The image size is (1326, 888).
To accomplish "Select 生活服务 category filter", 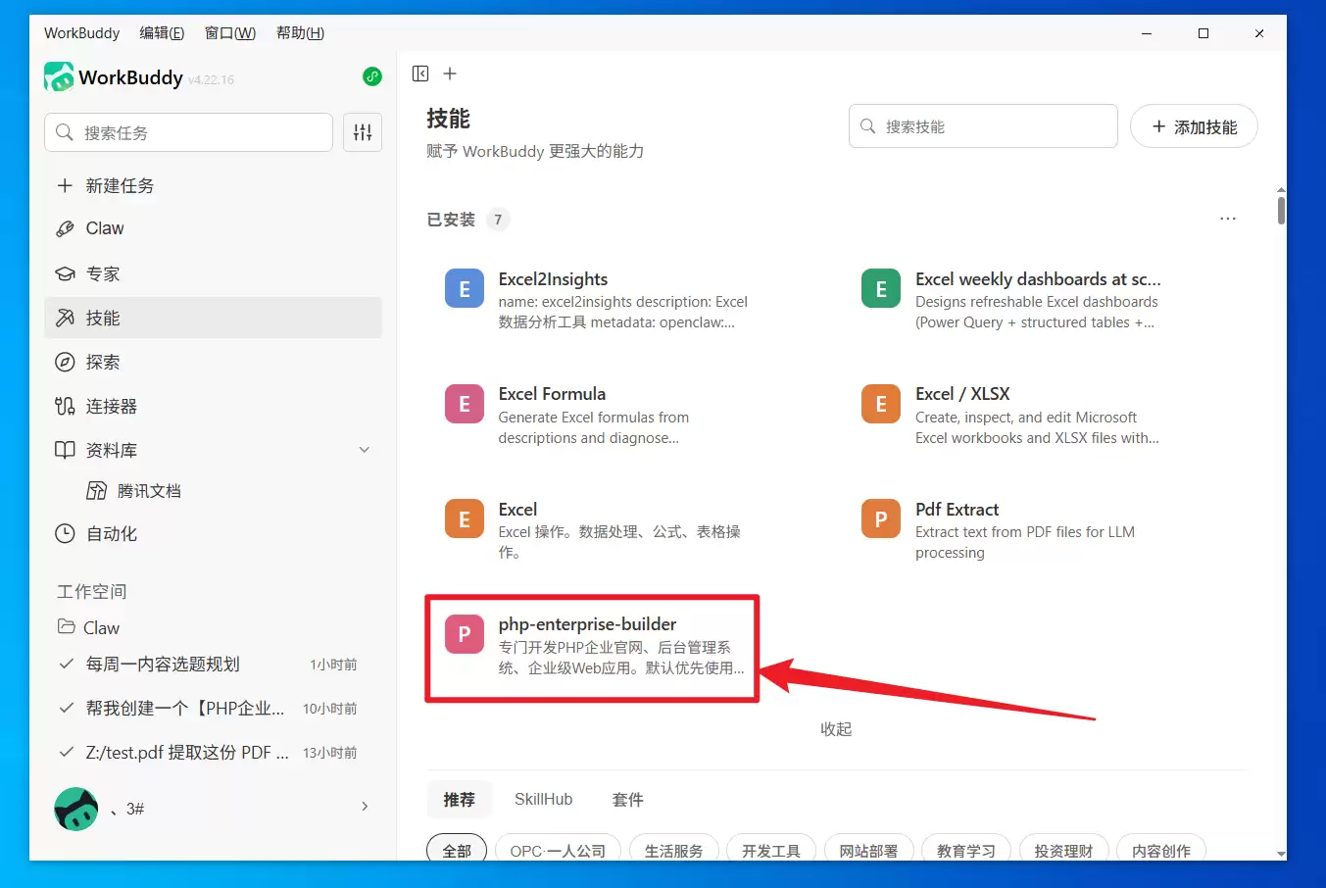I will (673, 850).
